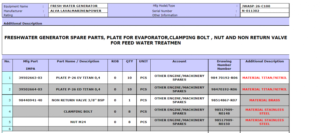Select the ROB column header

coord(115,61)
